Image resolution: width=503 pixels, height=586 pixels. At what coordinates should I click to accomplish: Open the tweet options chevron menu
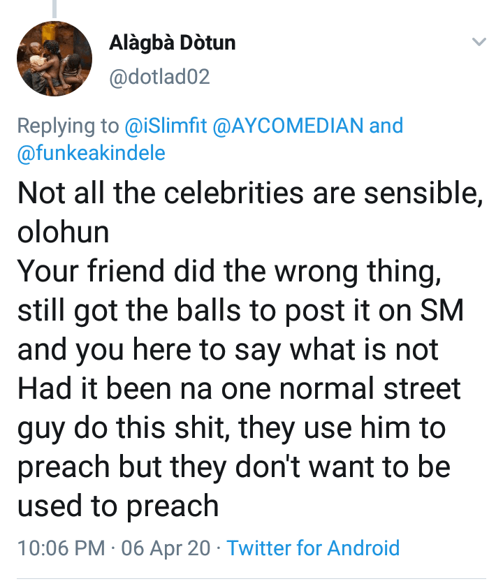[x=479, y=43]
